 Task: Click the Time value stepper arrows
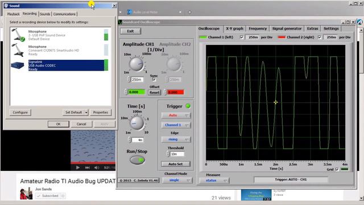[130, 140]
